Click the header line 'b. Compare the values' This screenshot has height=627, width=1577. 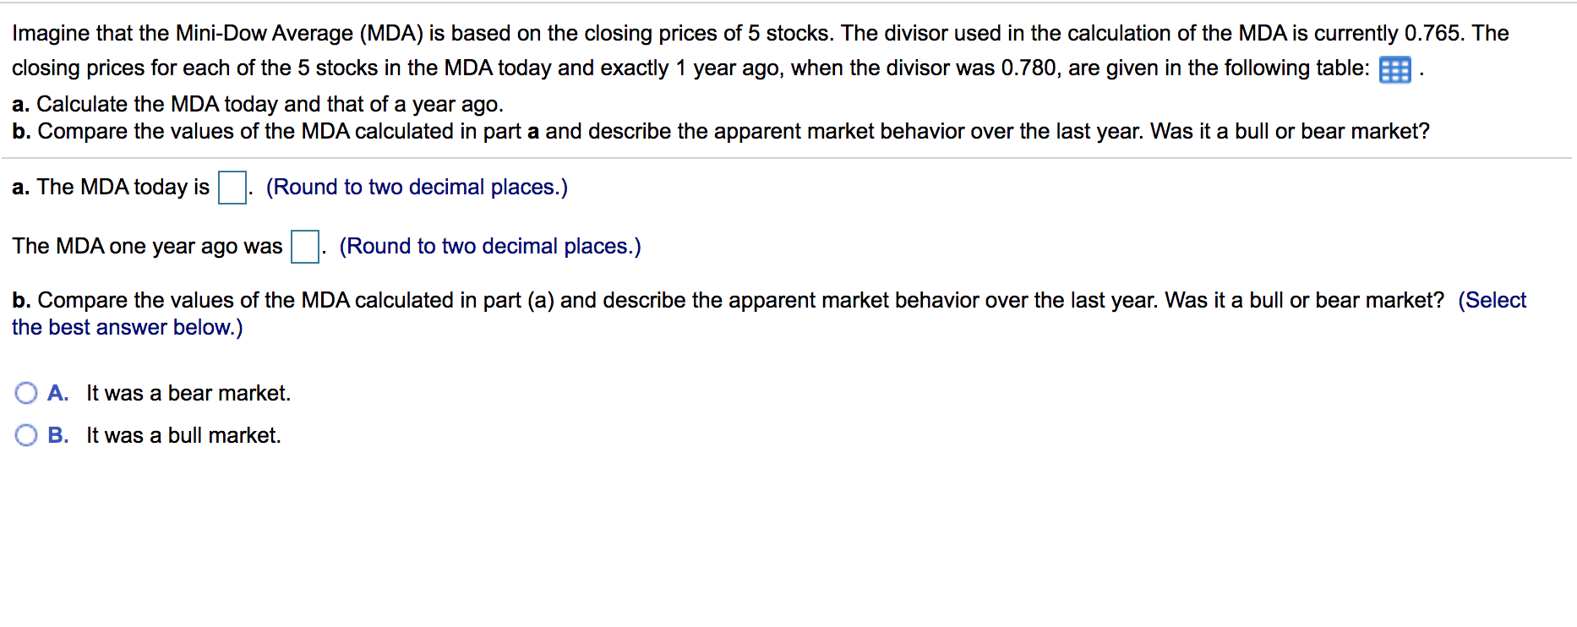tap(721, 131)
